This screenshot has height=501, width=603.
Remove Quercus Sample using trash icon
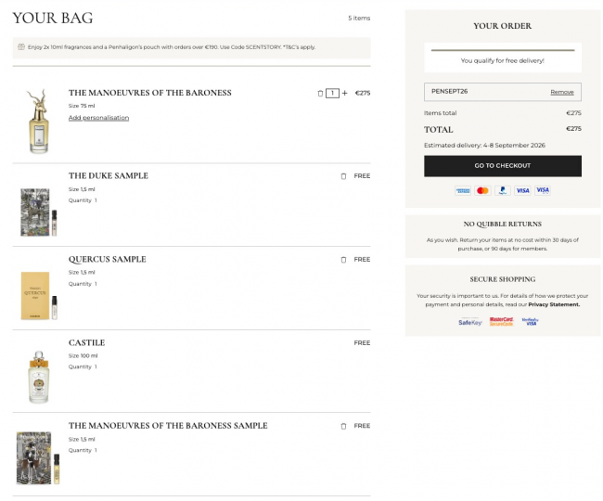[343, 260]
